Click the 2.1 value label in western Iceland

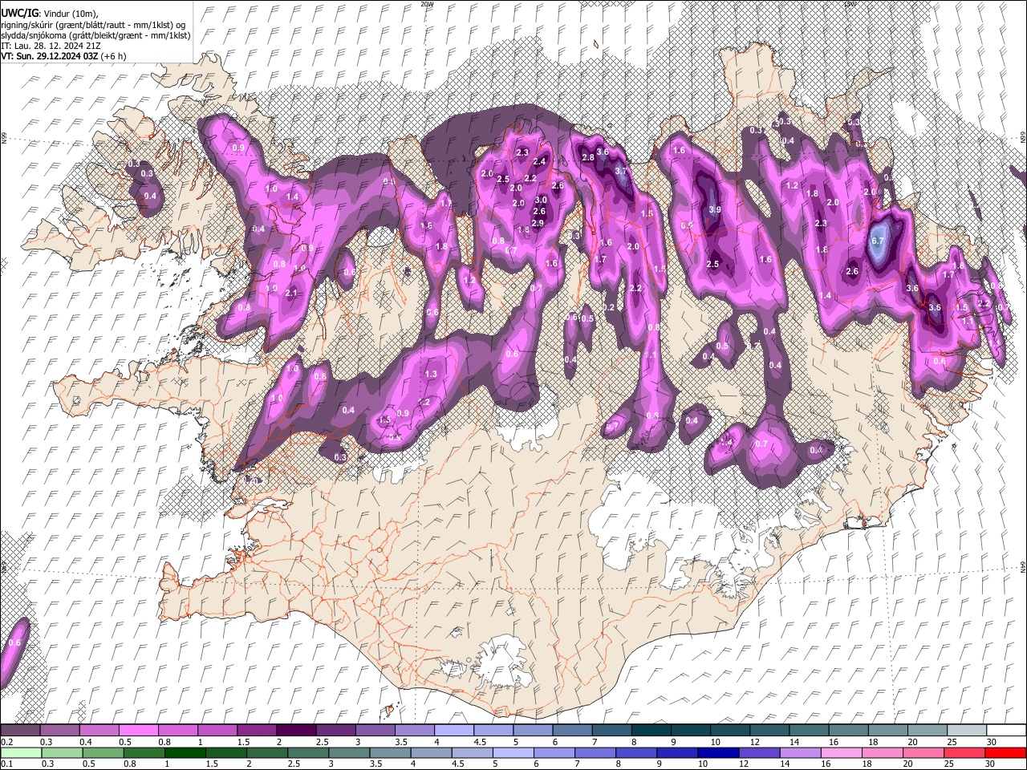point(291,294)
